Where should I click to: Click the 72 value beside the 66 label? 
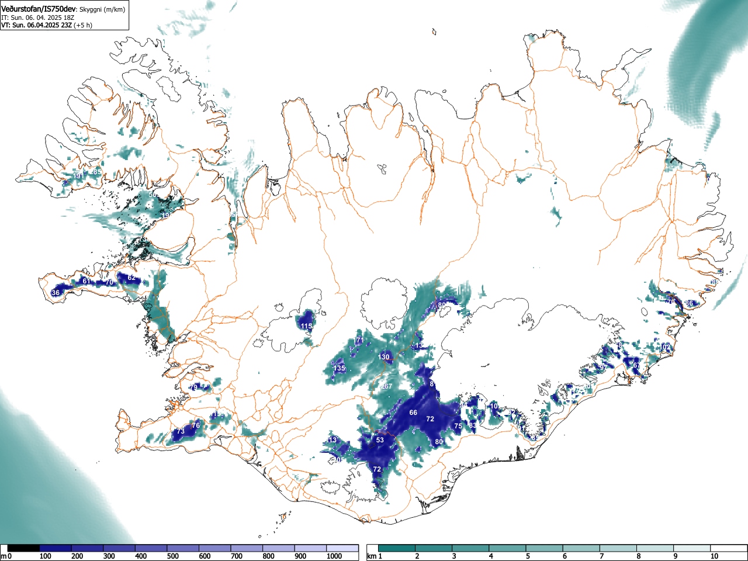[x=430, y=419]
